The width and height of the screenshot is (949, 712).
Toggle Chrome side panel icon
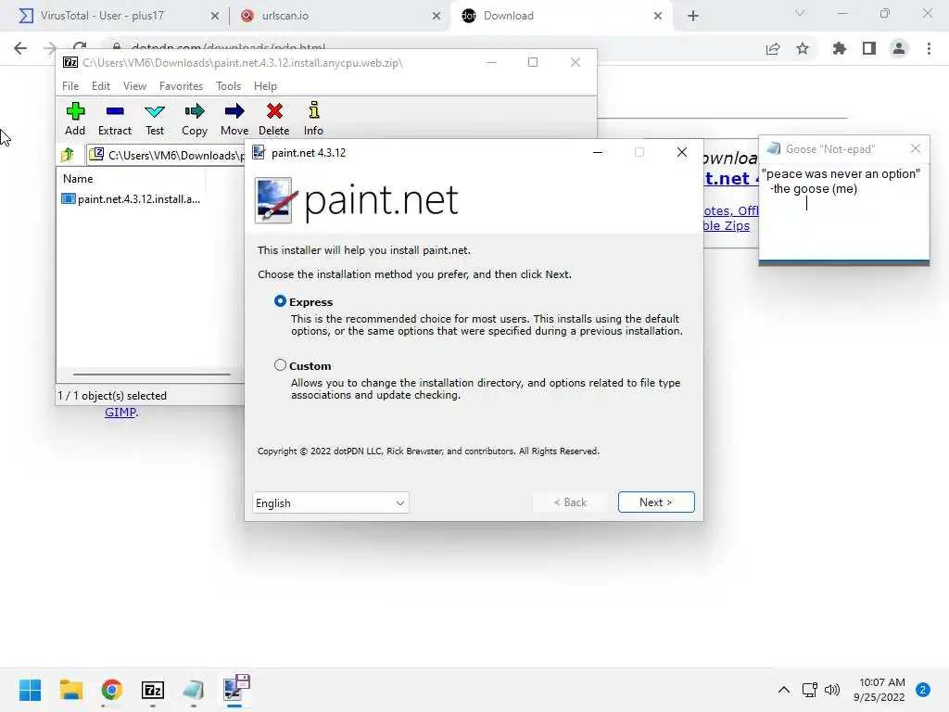(x=869, y=48)
